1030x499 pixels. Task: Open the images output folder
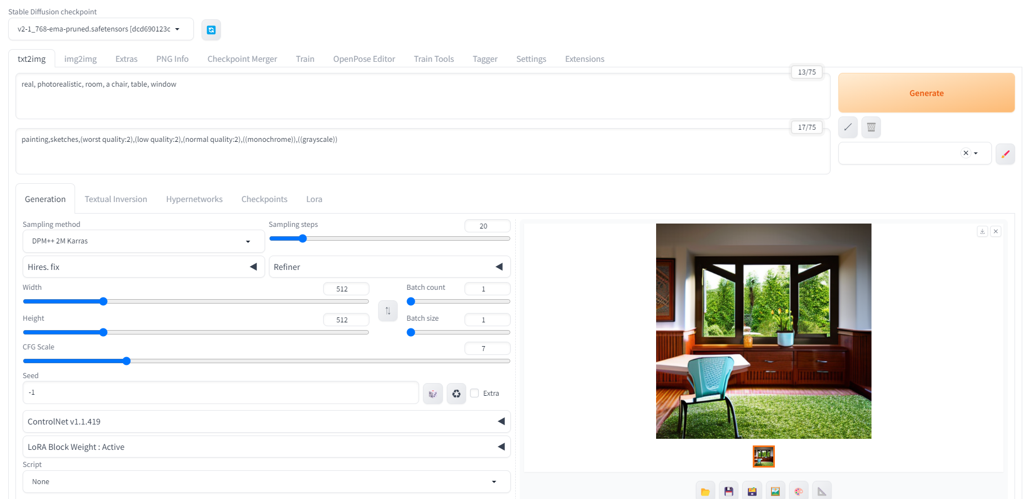point(705,491)
